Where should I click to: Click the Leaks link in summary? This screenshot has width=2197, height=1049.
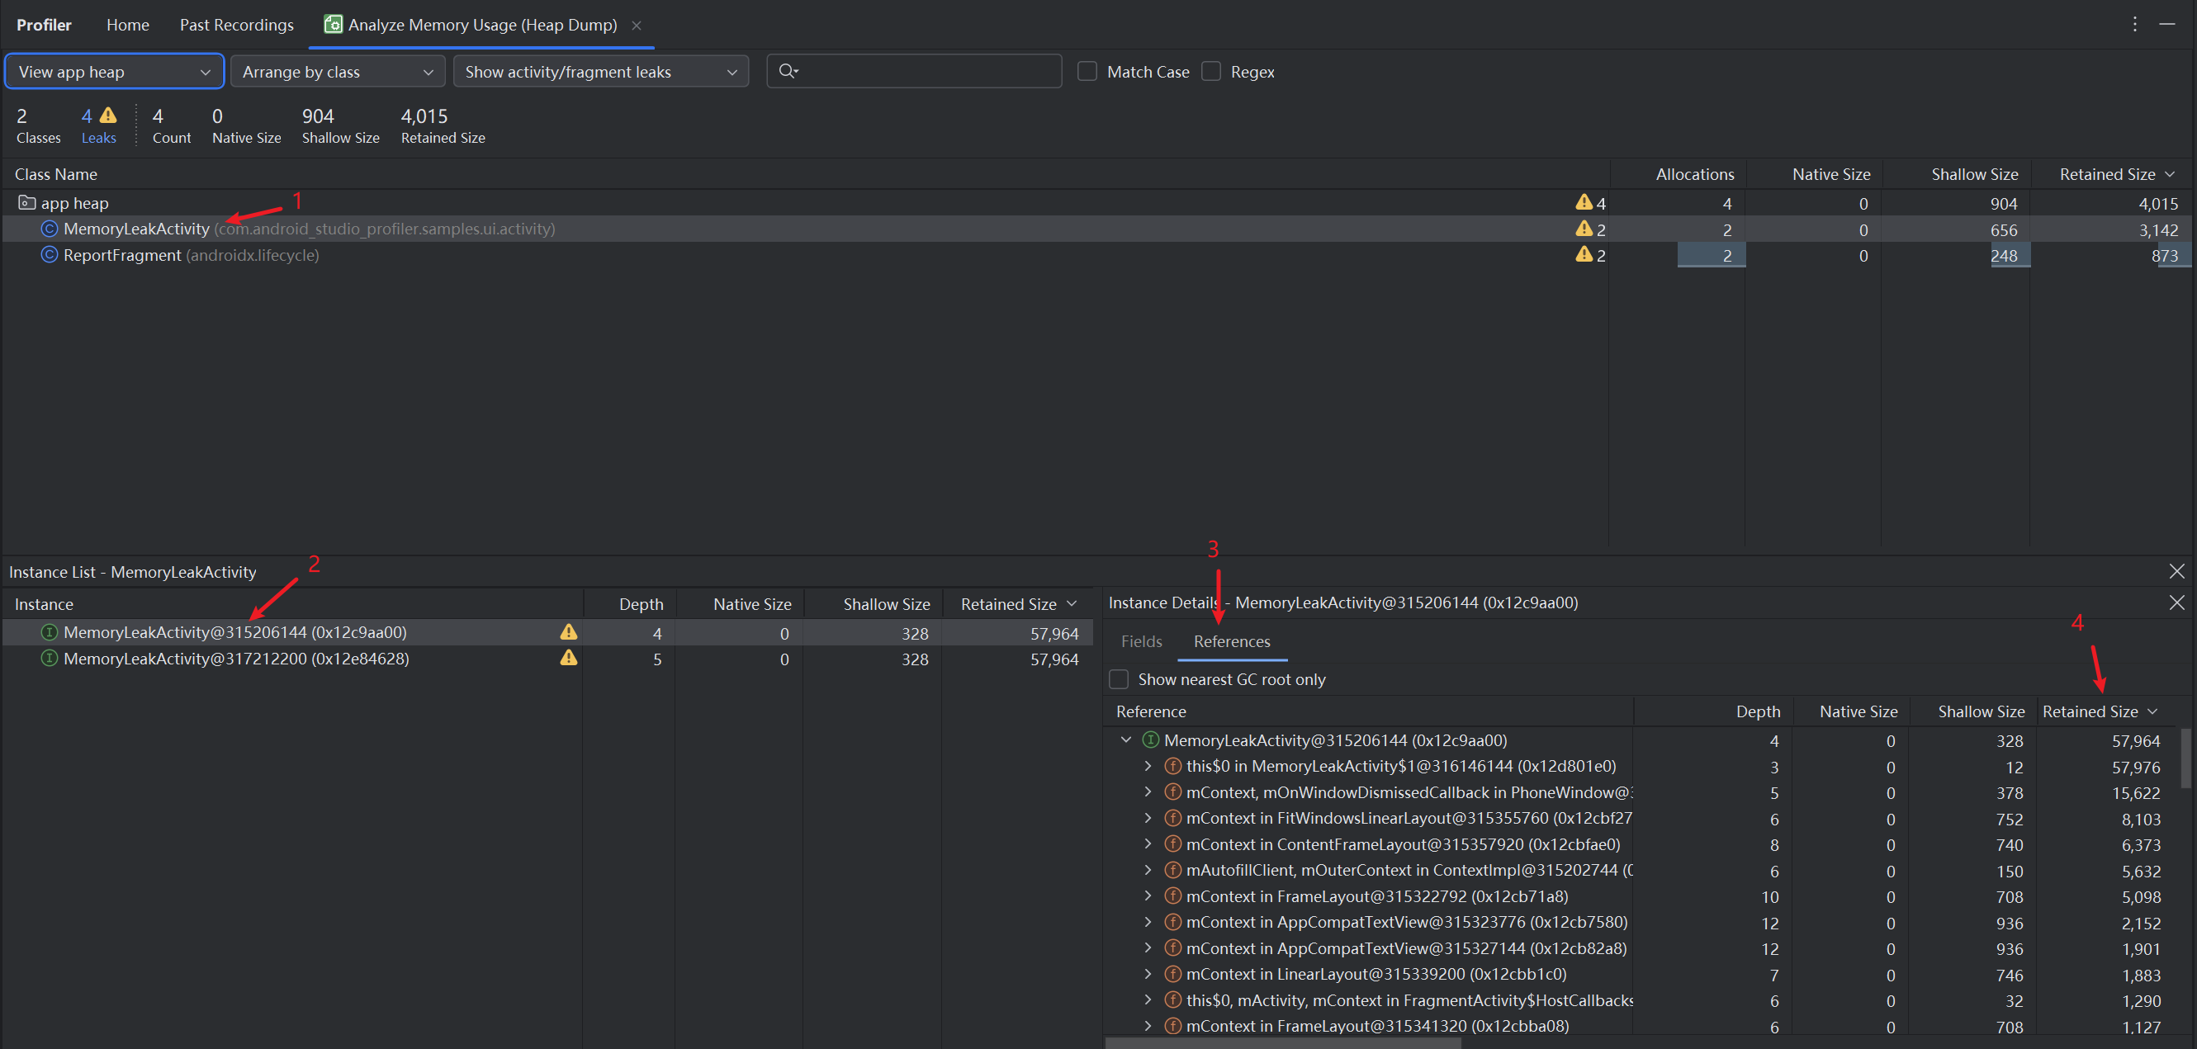[x=98, y=137]
